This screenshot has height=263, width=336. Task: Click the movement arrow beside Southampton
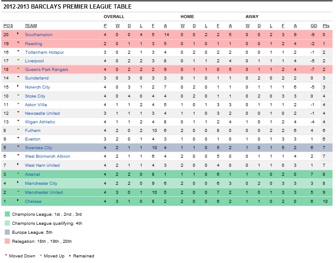(18, 34)
